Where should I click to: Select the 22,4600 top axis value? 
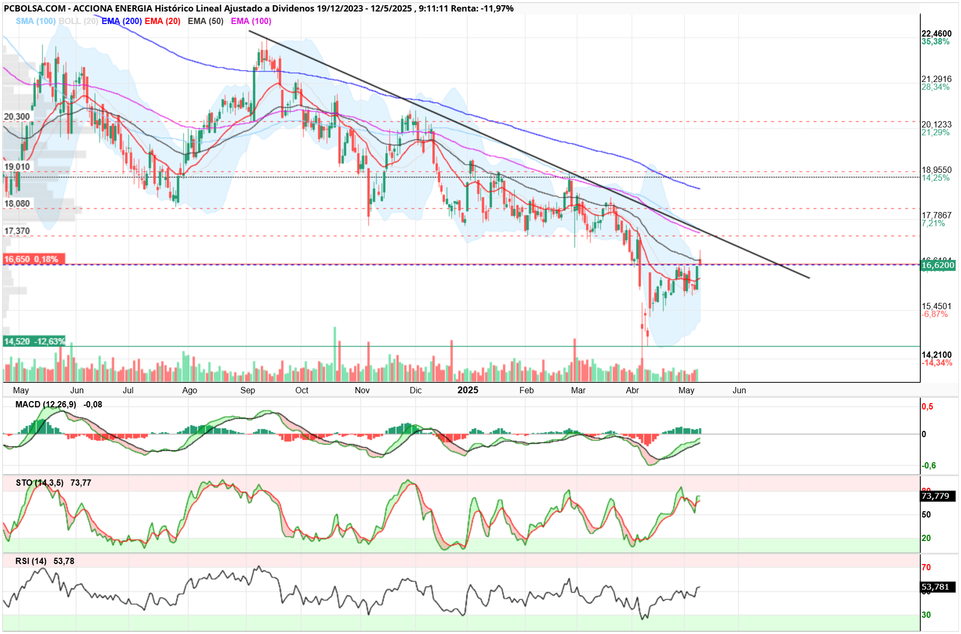coord(936,33)
